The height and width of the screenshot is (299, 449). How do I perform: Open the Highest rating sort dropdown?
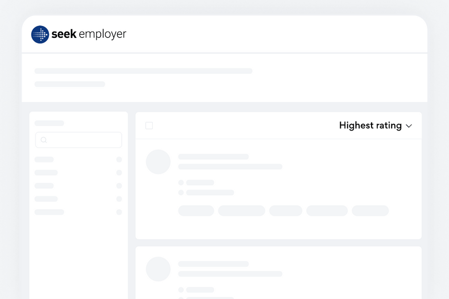370,126
